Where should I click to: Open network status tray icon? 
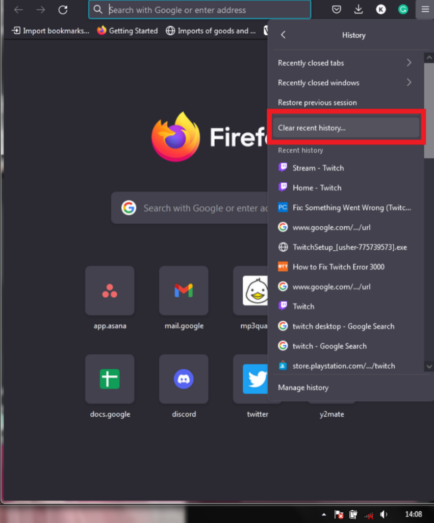[x=369, y=515]
